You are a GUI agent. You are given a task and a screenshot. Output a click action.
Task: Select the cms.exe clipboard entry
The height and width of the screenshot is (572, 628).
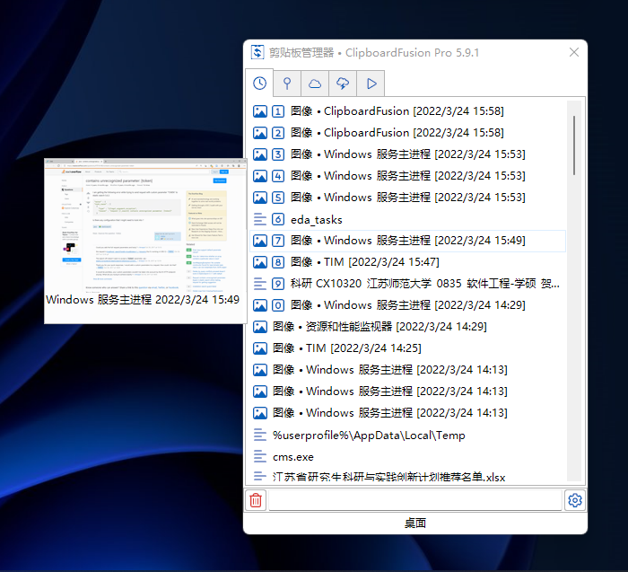pyautogui.click(x=294, y=456)
